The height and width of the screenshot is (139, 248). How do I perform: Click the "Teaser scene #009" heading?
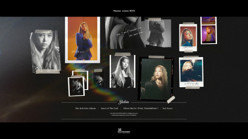click(x=124, y=11)
